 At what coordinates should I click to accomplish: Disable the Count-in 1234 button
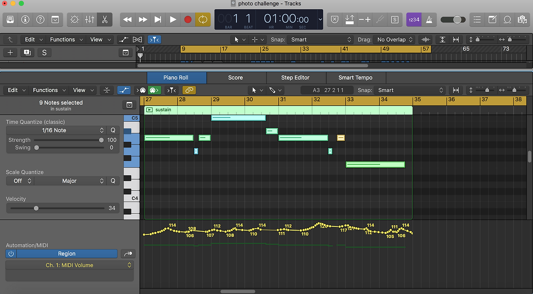click(414, 19)
